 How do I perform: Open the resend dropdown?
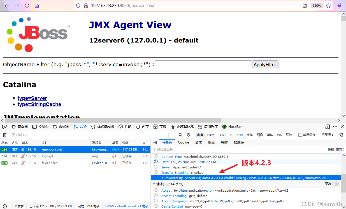tap(340, 149)
